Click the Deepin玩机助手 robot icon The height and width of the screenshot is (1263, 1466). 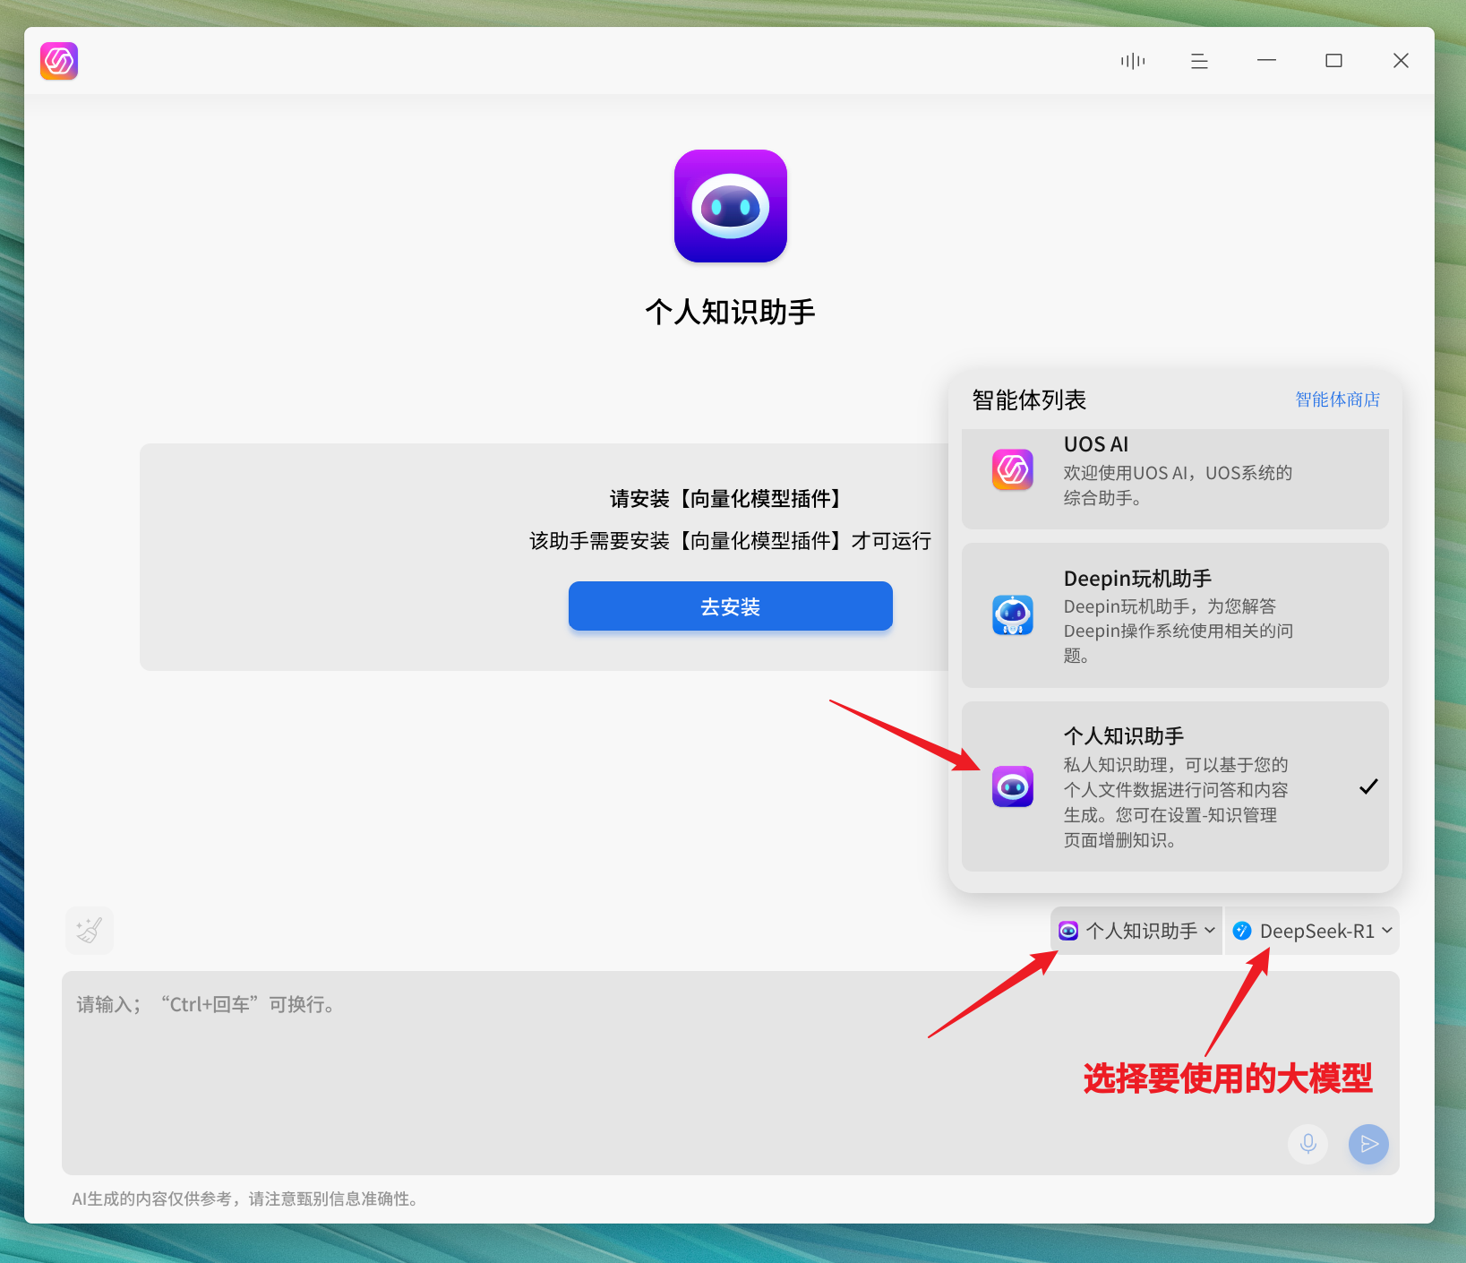tap(1013, 615)
